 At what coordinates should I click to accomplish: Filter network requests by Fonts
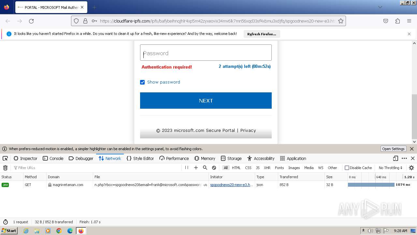(x=280, y=168)
